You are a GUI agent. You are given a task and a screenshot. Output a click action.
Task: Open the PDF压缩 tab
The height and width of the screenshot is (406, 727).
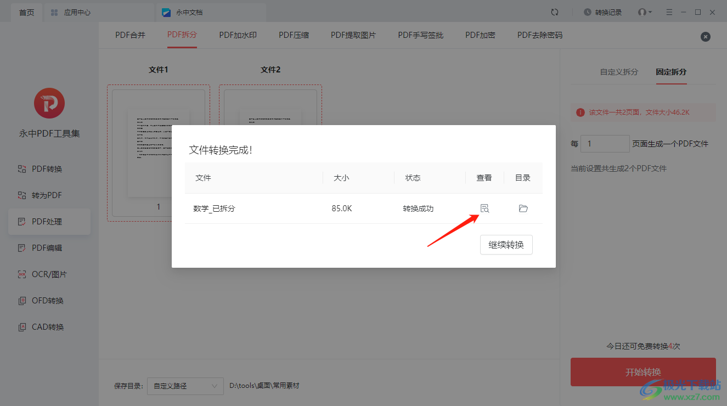[x=294, y=35]
